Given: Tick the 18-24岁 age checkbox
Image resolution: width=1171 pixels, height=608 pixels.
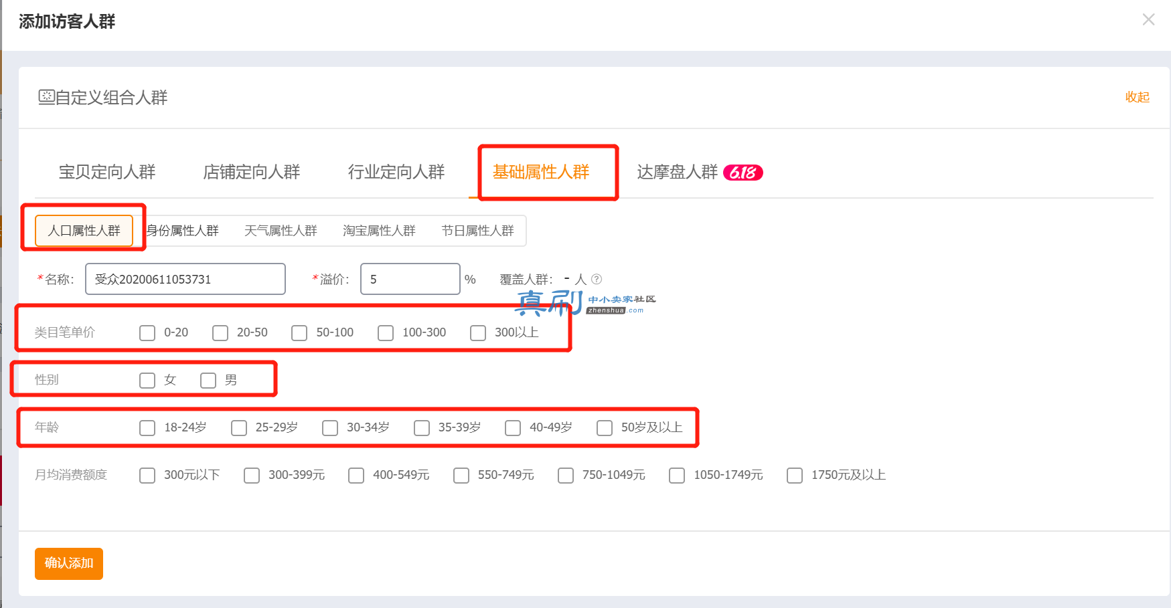Looking at the screenshot, I should tap(147, 428).
